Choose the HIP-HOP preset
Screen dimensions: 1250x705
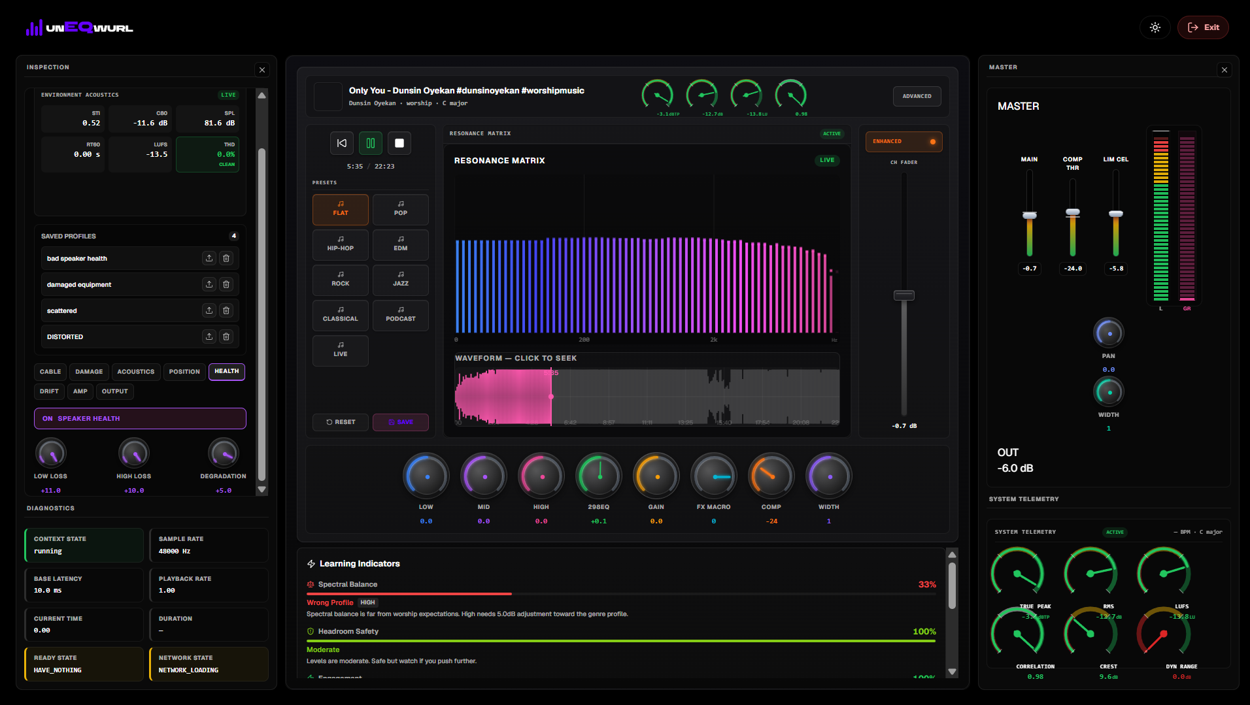coord(341,244)
